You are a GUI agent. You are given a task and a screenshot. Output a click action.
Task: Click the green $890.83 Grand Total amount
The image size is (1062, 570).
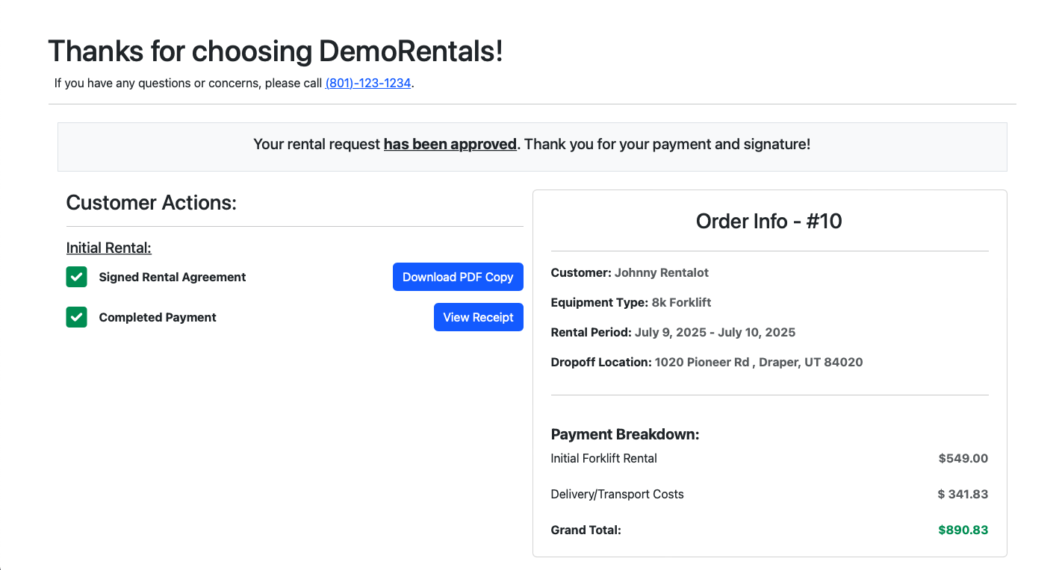click(963, 530)
